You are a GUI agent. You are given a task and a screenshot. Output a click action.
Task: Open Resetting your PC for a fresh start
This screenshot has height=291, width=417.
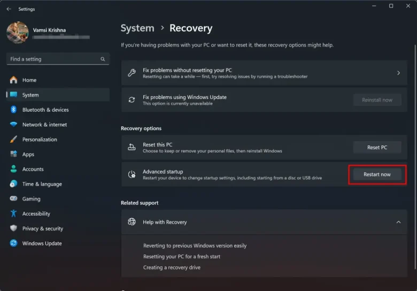coord(182,256)
